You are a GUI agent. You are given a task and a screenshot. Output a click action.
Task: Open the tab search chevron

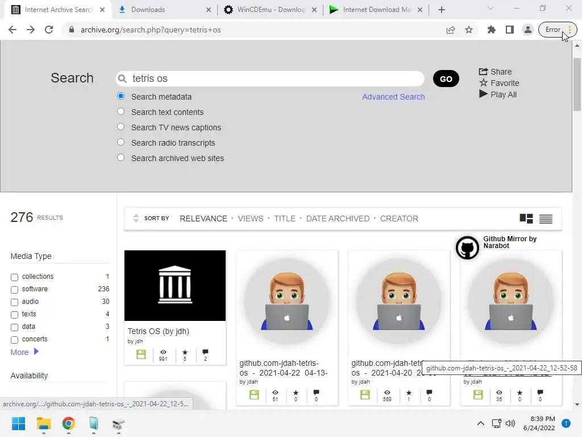(490, 8)
